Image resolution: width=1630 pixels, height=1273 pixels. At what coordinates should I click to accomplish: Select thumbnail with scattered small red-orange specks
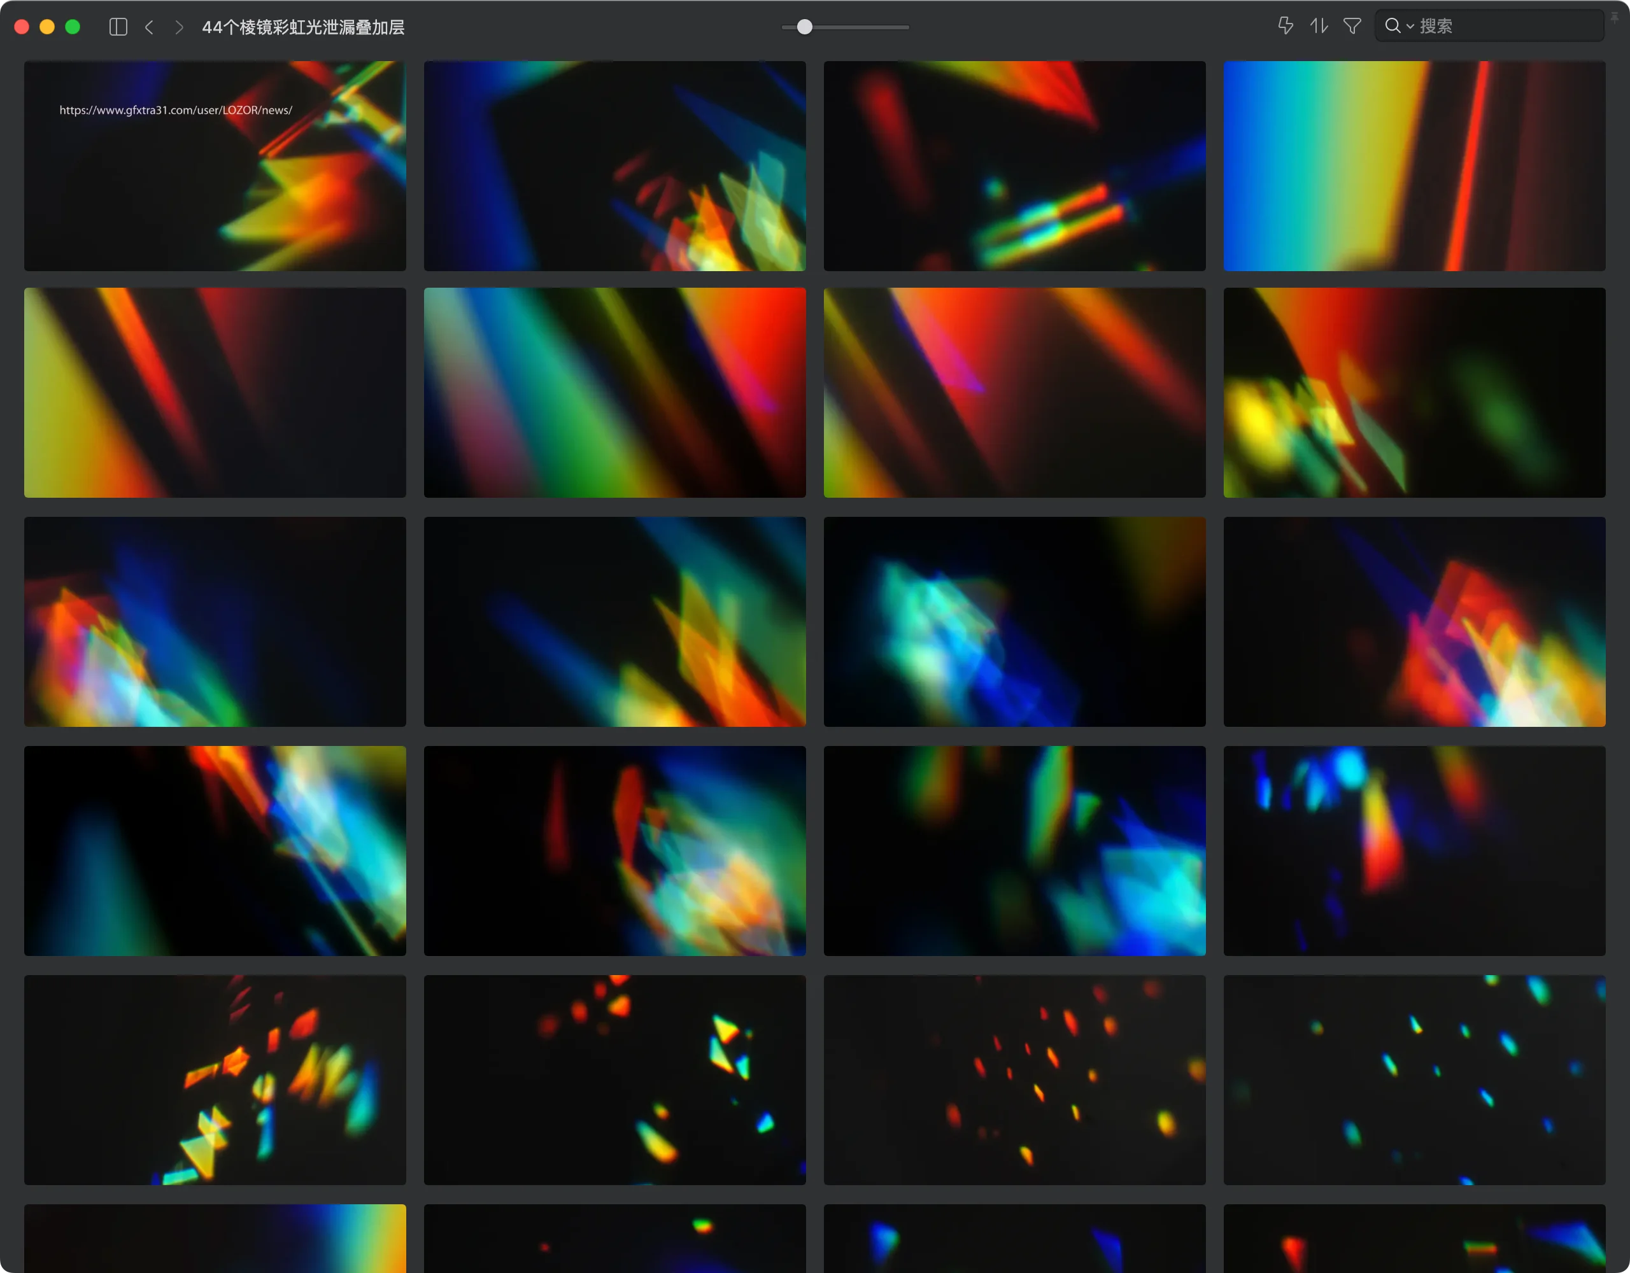pyautogui.click(x=1014, y=1080)
